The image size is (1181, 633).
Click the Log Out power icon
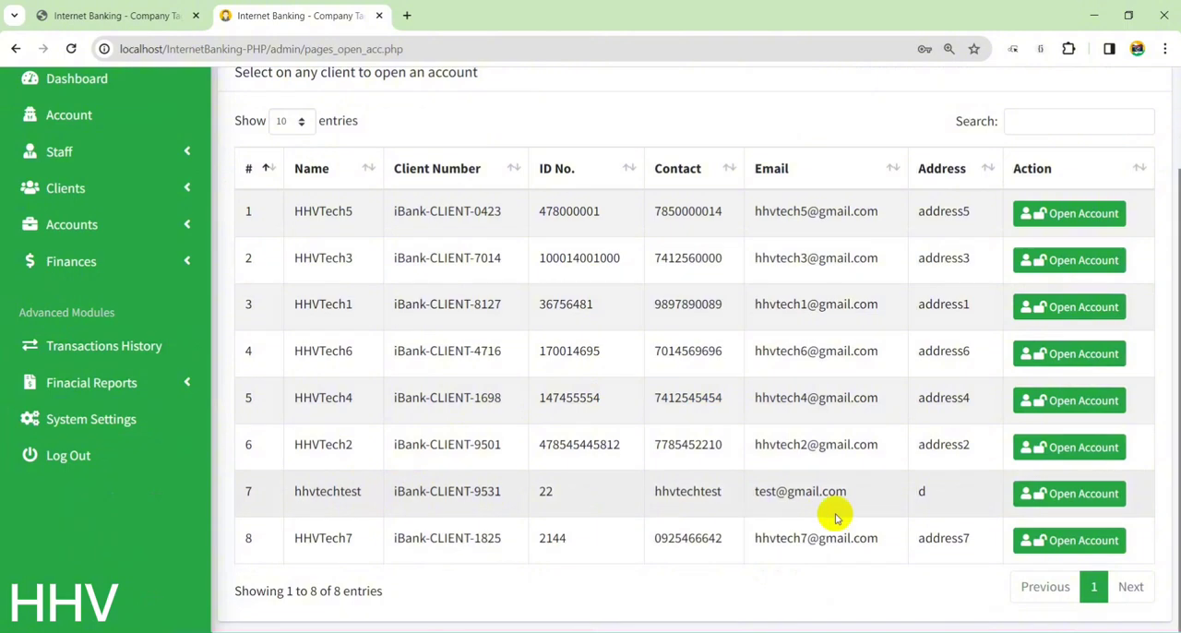point(30,455)
